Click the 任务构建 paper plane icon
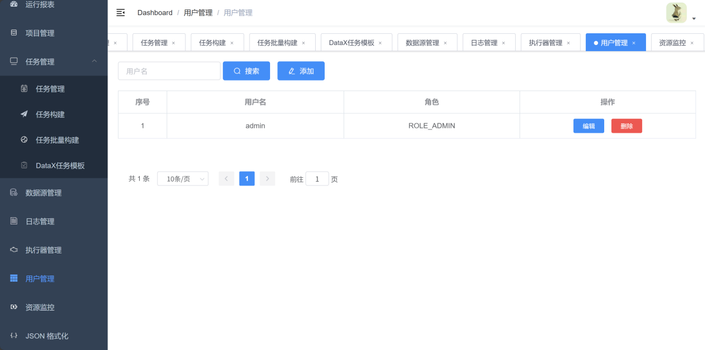Screen dimensions: 705x350 coord(24,114)
